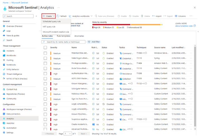Image resolution: width=200 pixels, height=136 pixels.
Task: Collapse the left navigation pane
Action: pos(36,16)
